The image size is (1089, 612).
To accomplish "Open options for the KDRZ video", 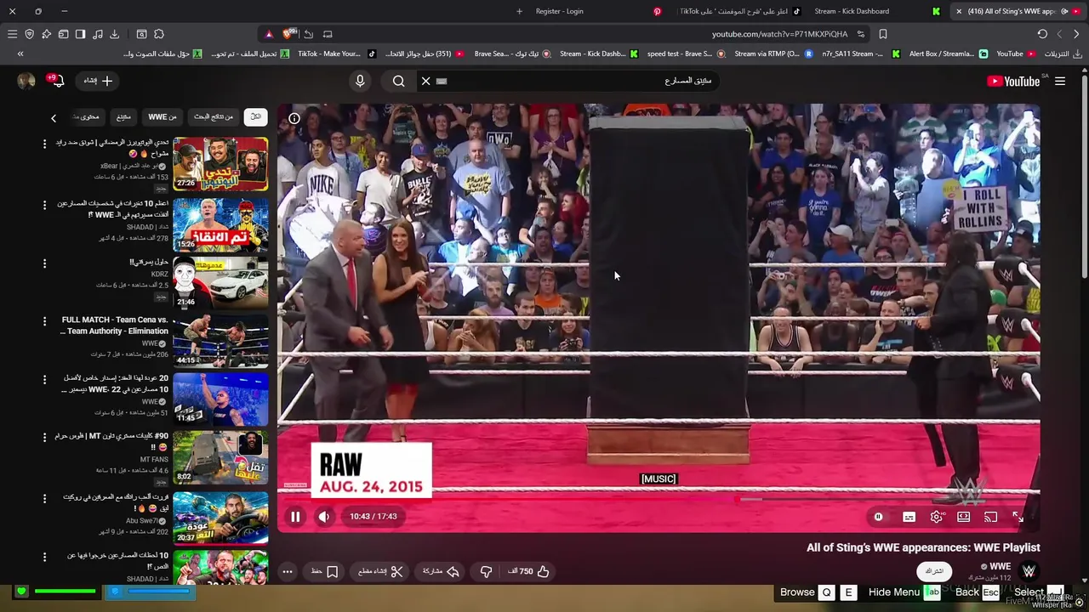I will tap(44, 263).
